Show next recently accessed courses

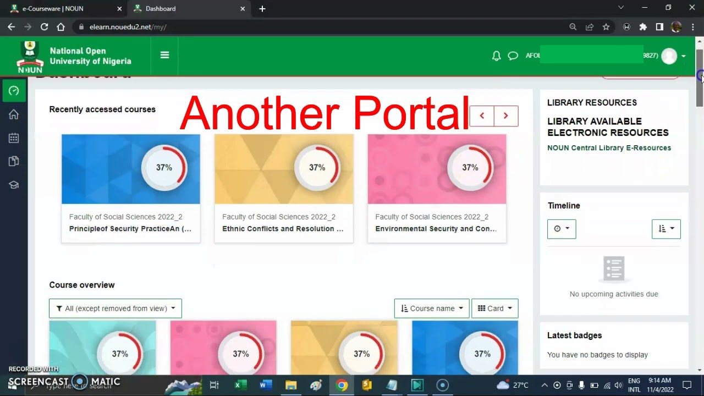[x=506, y=116]
